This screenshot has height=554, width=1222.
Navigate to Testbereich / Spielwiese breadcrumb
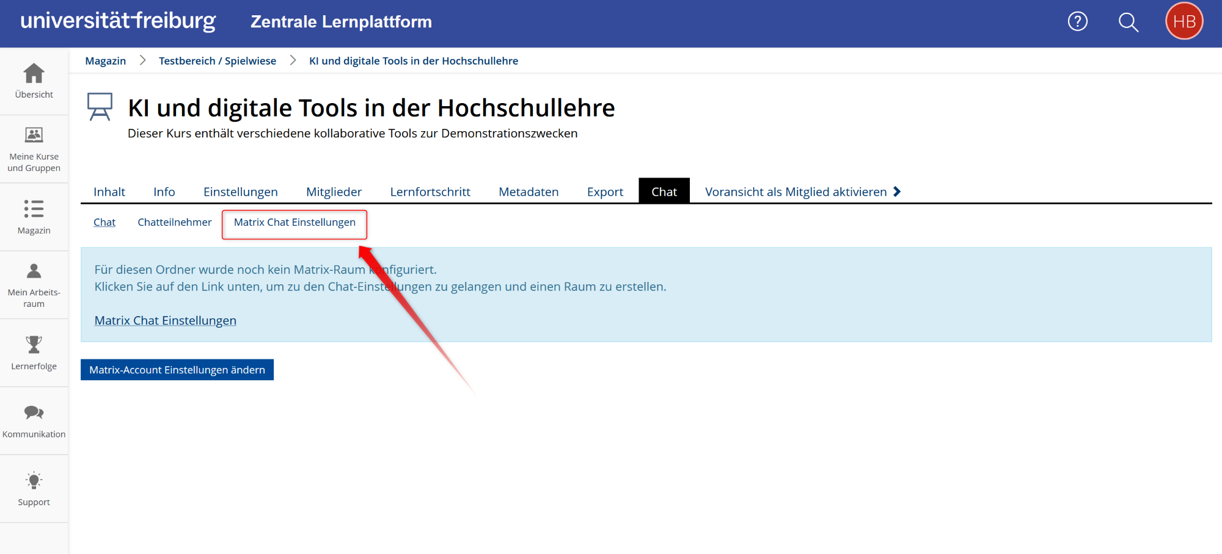pyautogui.click(x=218, y=60)
